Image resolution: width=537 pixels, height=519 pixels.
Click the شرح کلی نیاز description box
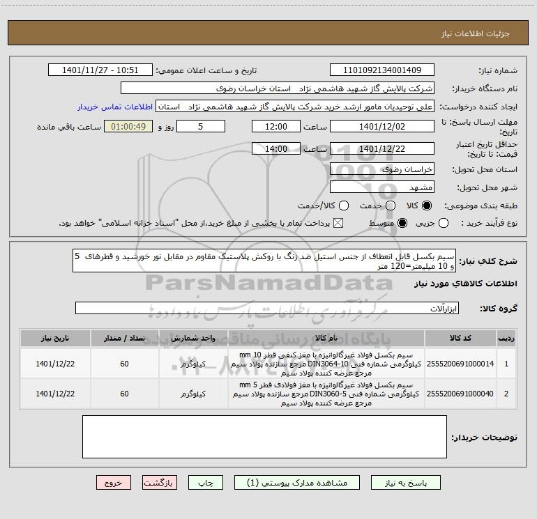(x=264, y=261)
